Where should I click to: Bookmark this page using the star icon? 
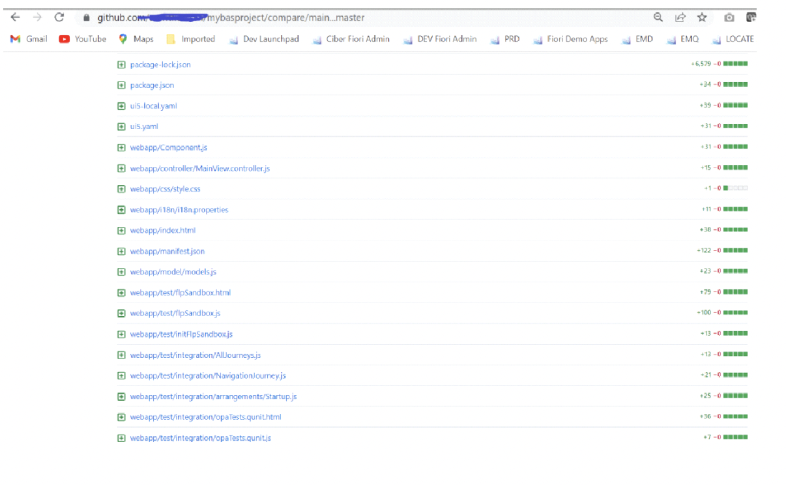click(x=702, y=18)
